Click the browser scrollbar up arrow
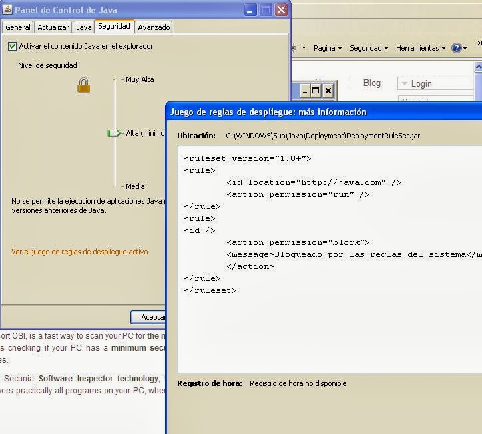The image size is (482, 434). click(x=478, y=67)
